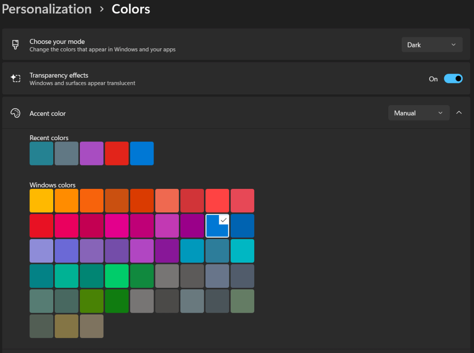Select the olive gold swatch in the bottom row
The width and height of the screenshot is (474, 353).
(x=66, y=326)
